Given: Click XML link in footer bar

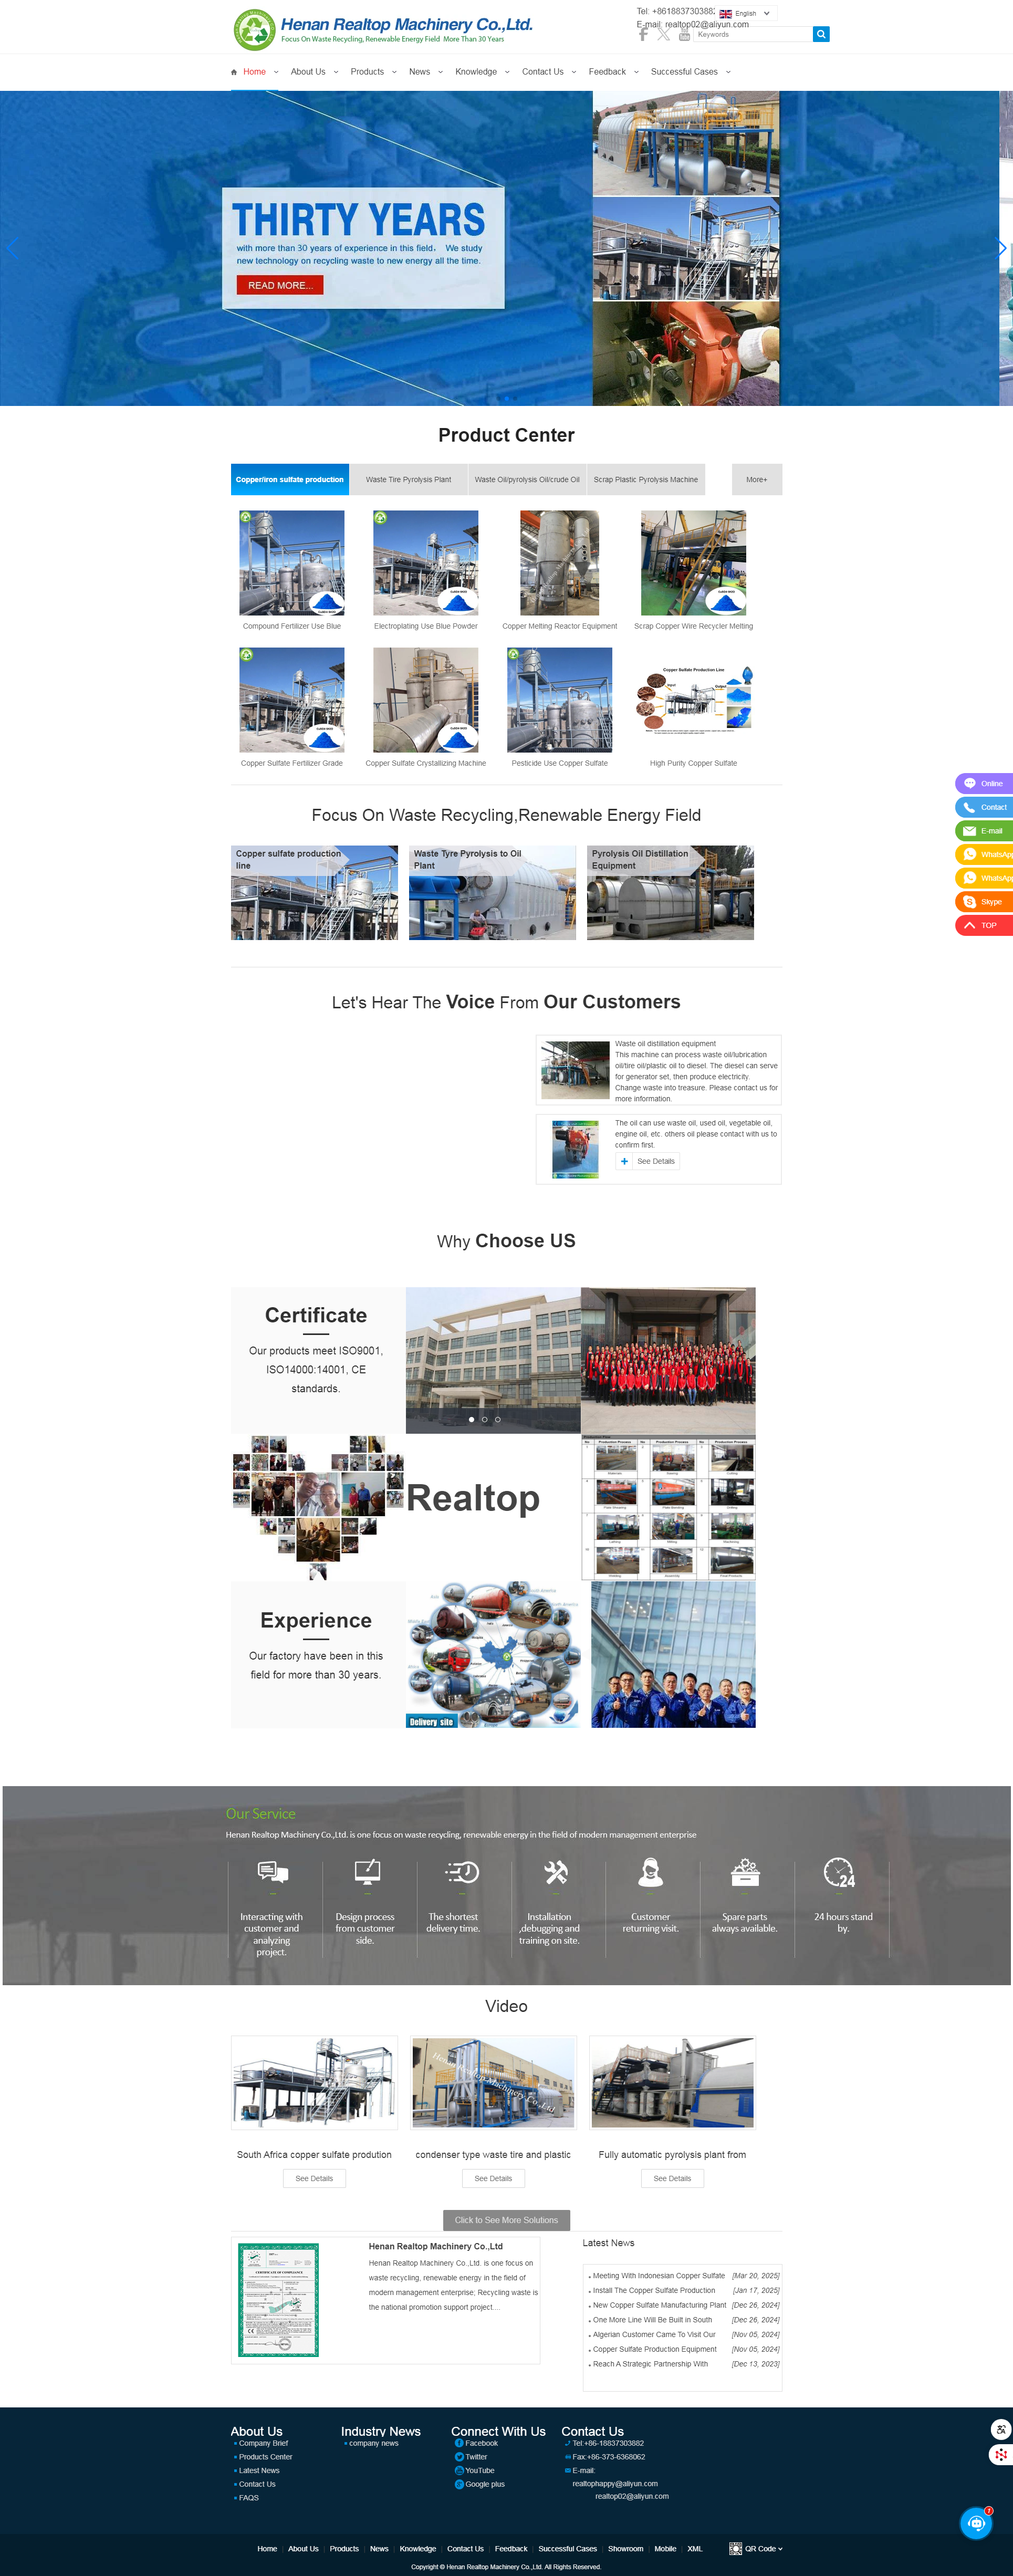Looking at the screenshot, I should pos(695,2549).
